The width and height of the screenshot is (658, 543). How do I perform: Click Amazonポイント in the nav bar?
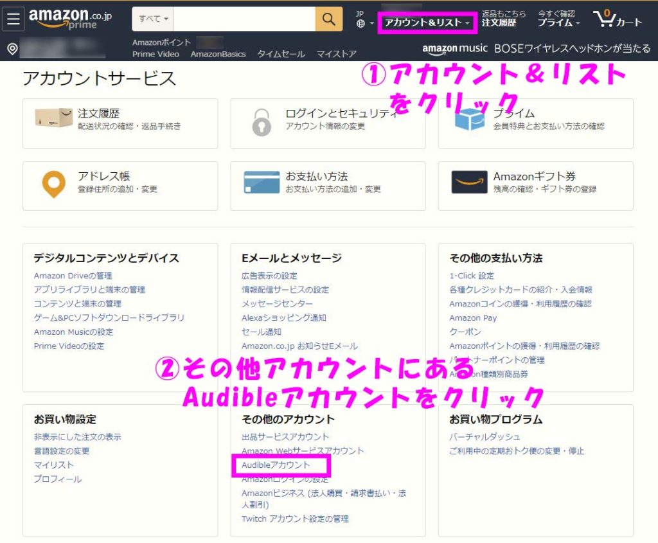(161, 42)
